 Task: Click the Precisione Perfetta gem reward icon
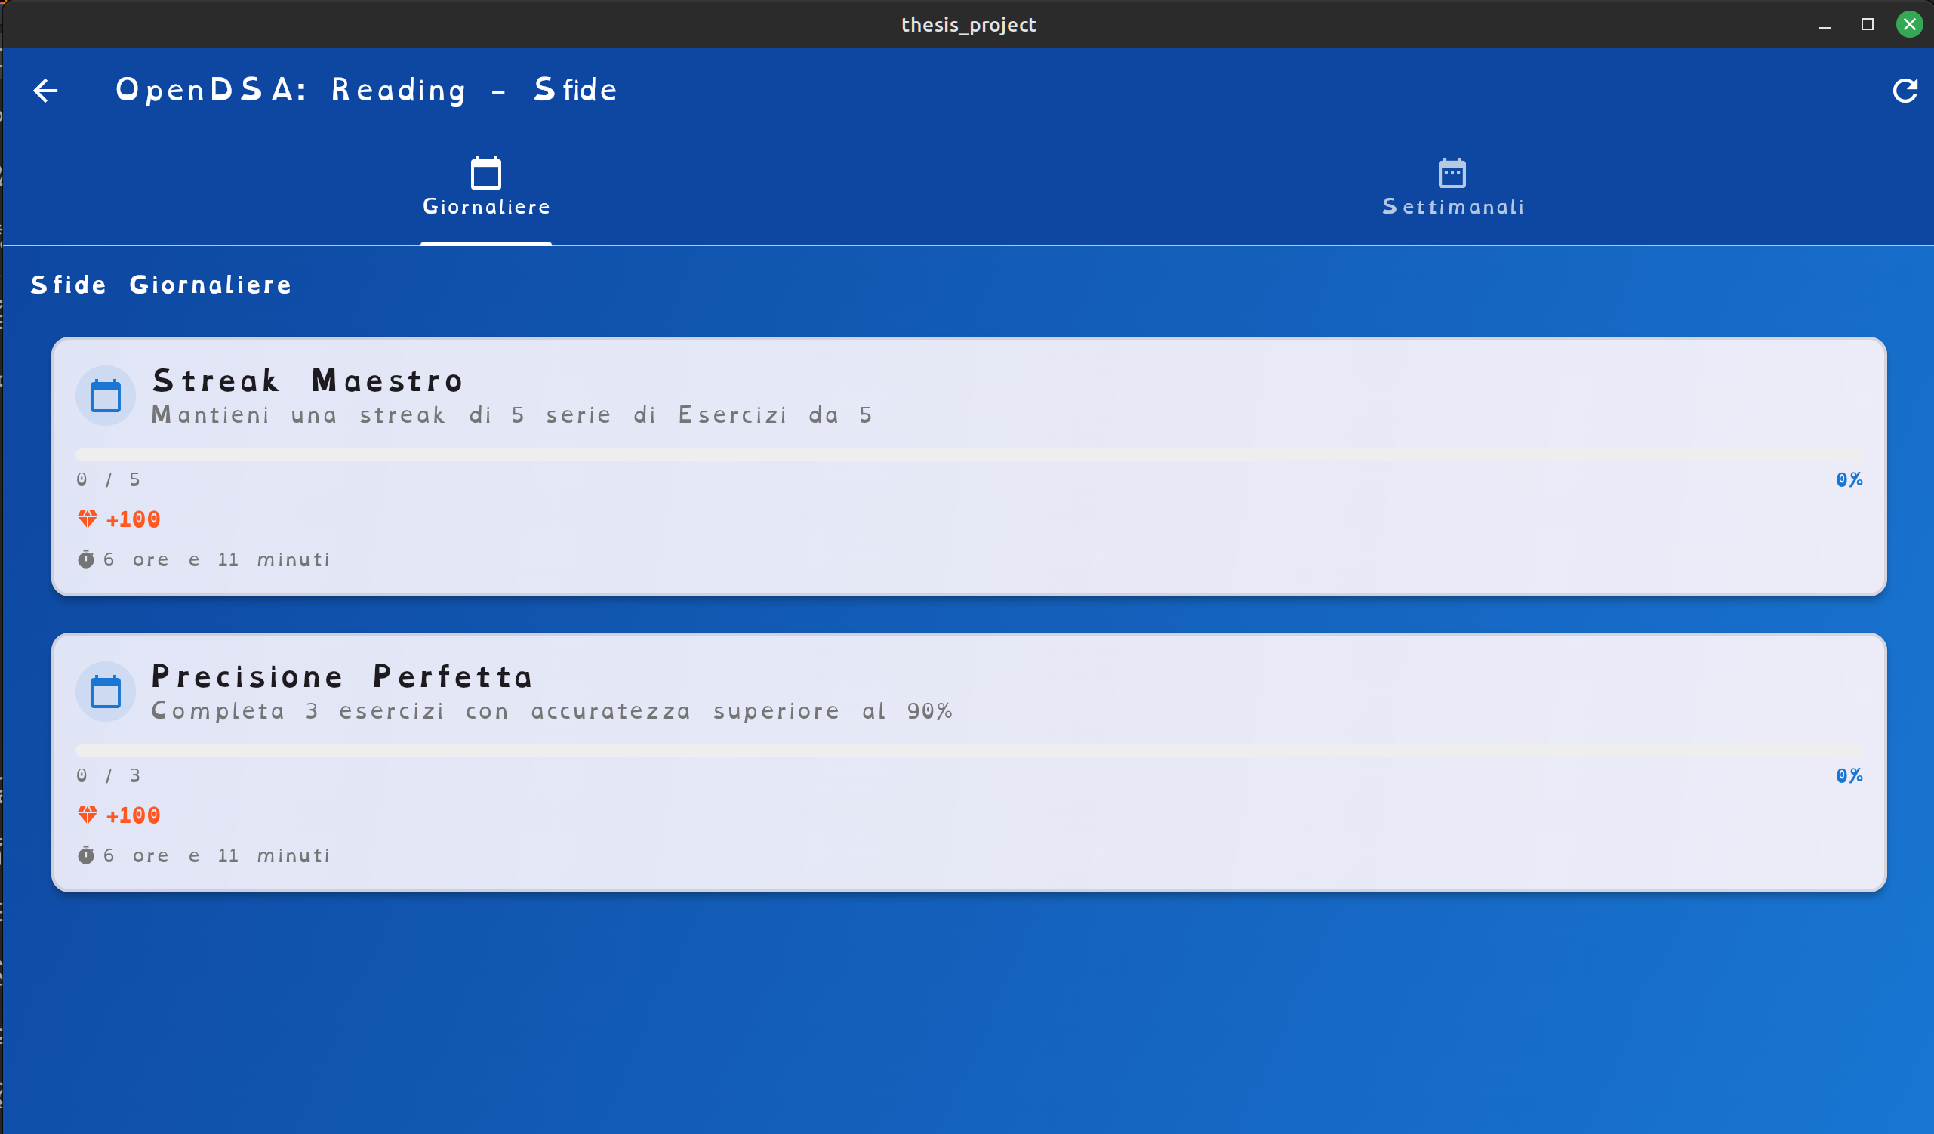(x=88, y=815)
